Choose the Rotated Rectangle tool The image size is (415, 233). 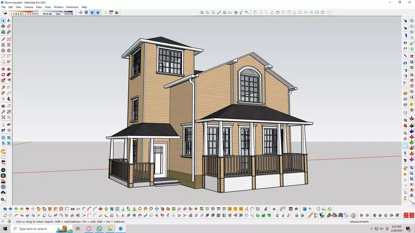click(9, 45)
